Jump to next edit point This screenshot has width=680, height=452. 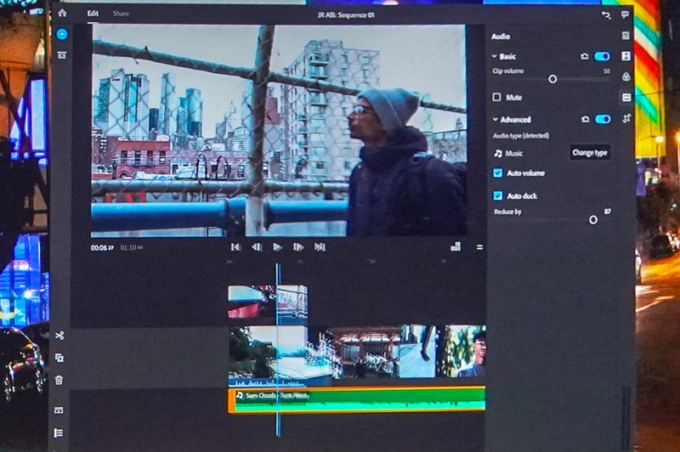click(x=320, y=247)
